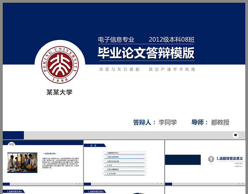Select the text 电子信息专业
This screenshot has width=248, height=194.
116,40
